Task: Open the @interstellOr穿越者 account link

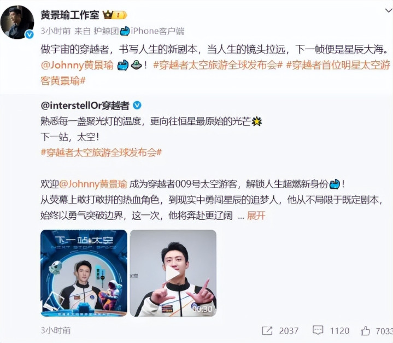Action: 85,106
